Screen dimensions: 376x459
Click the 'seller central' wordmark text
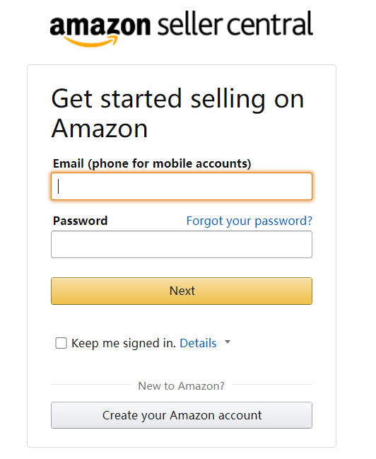[x=235, y=23]
